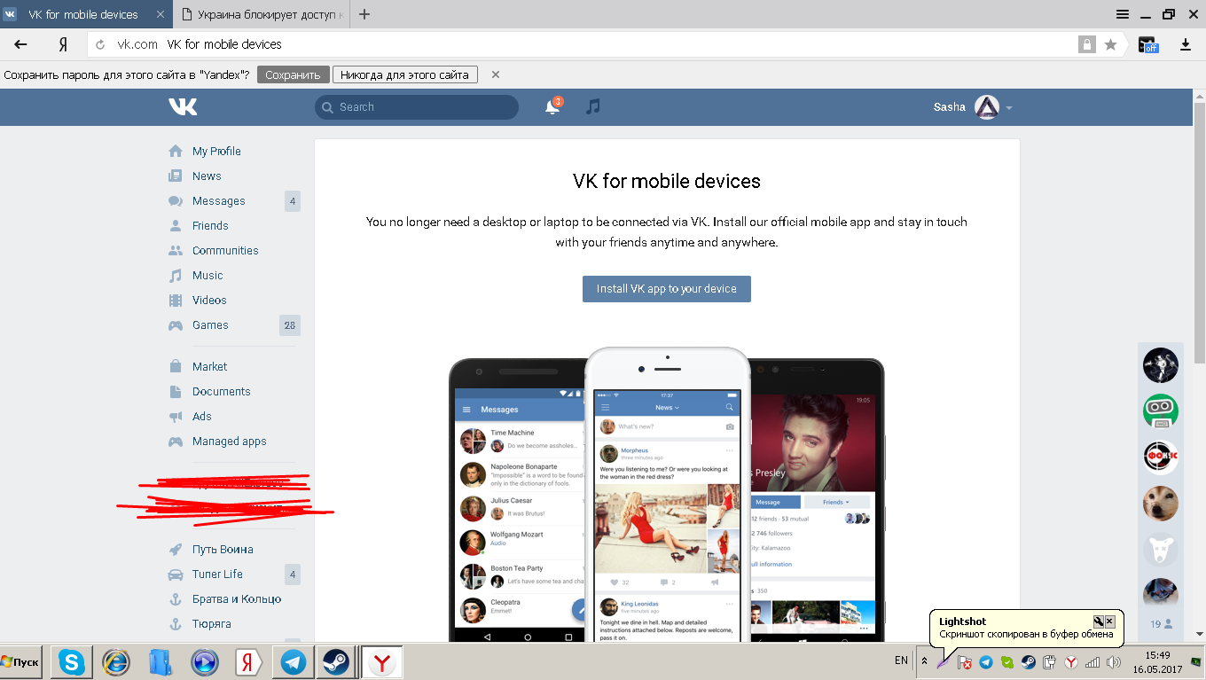Open the music player icon in header
Screen dimensions: 1206x680
[x=593, y=106]
